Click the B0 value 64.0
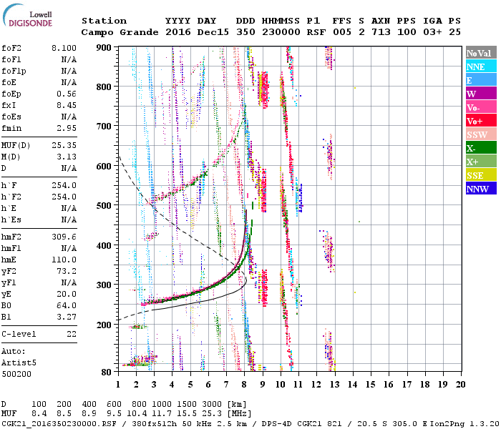 coord(67,305)
